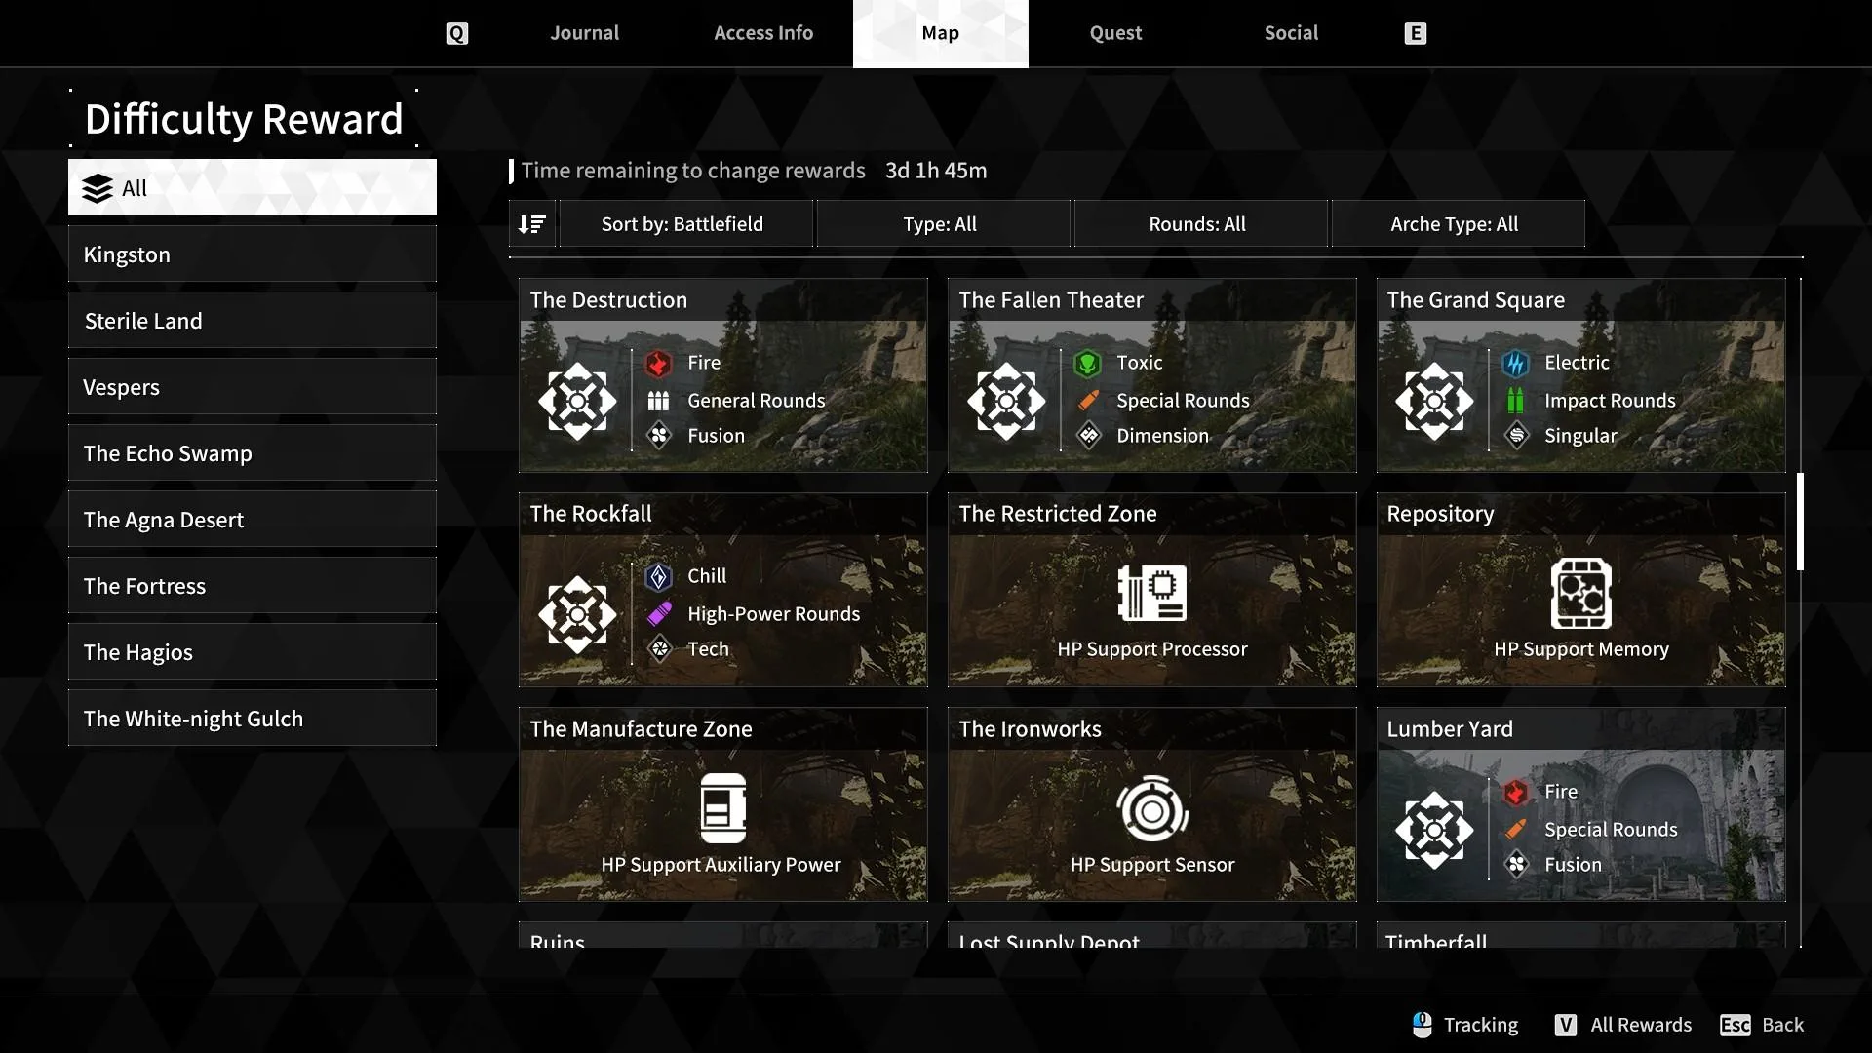Click the Electric element icon in Grand Square
Viewport: 1872px width, 1053px height.
[1515, 364]
